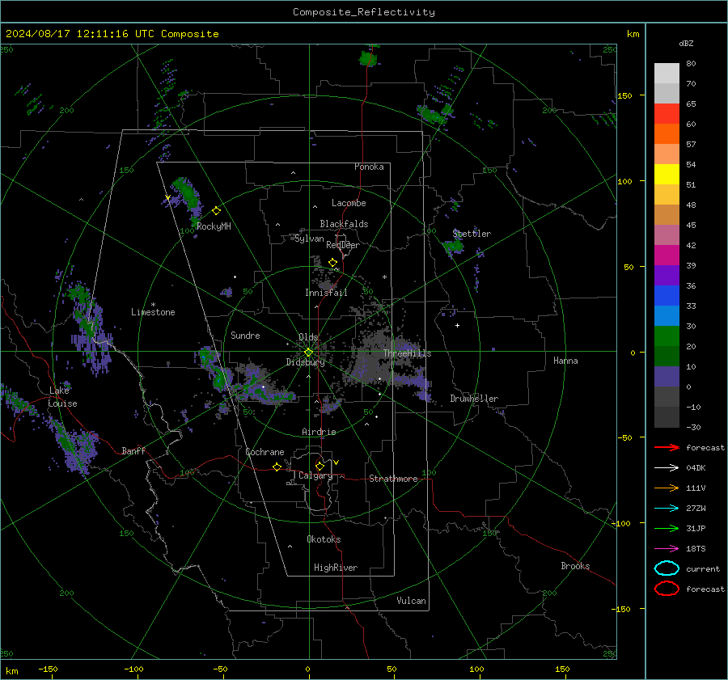
Task: Click the Stettler city label
Action: tap(472, 234)
